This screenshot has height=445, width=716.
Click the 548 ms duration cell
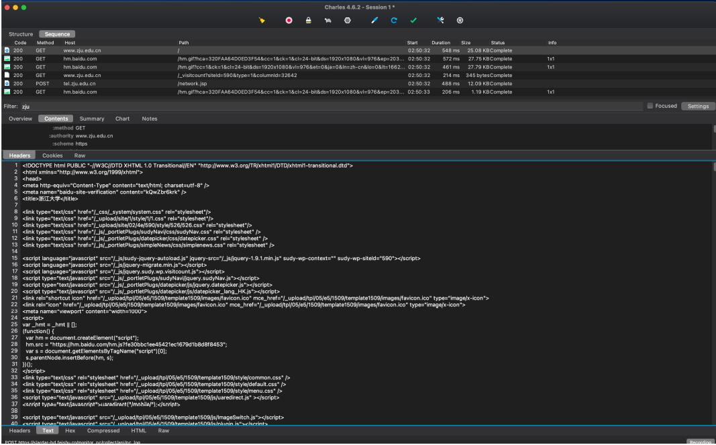click(450, 50)
